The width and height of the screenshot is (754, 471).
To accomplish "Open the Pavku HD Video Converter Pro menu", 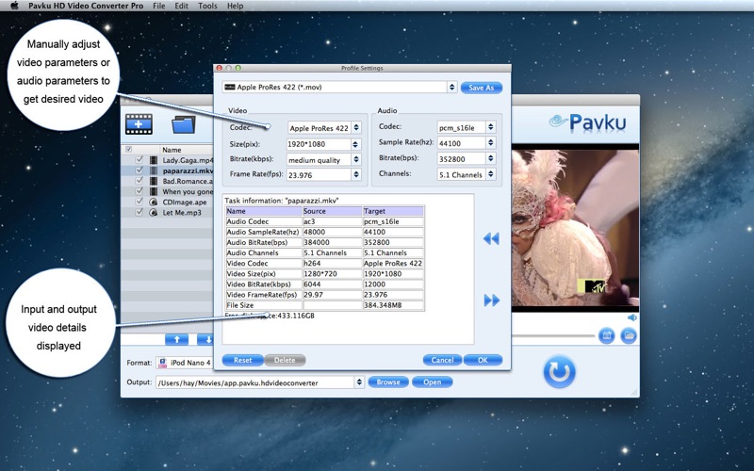I will (86, 6).
